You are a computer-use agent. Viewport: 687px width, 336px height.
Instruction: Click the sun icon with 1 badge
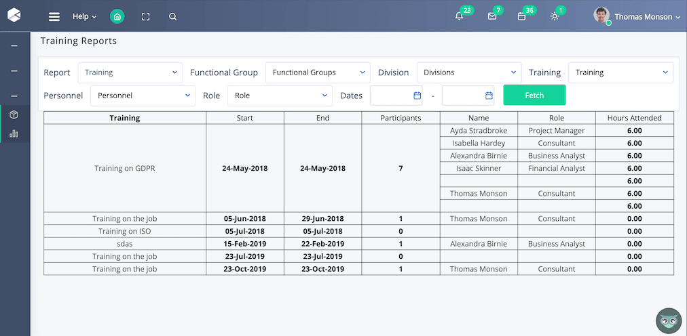555,17
